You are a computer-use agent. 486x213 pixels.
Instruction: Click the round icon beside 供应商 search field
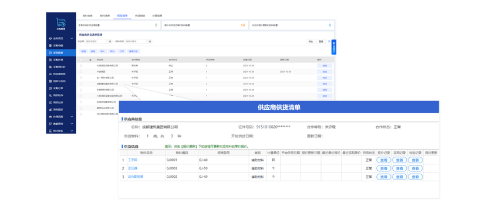(110, 41)
